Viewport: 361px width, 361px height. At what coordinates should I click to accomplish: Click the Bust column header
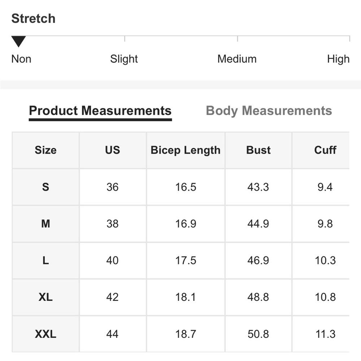coord(258,150)
